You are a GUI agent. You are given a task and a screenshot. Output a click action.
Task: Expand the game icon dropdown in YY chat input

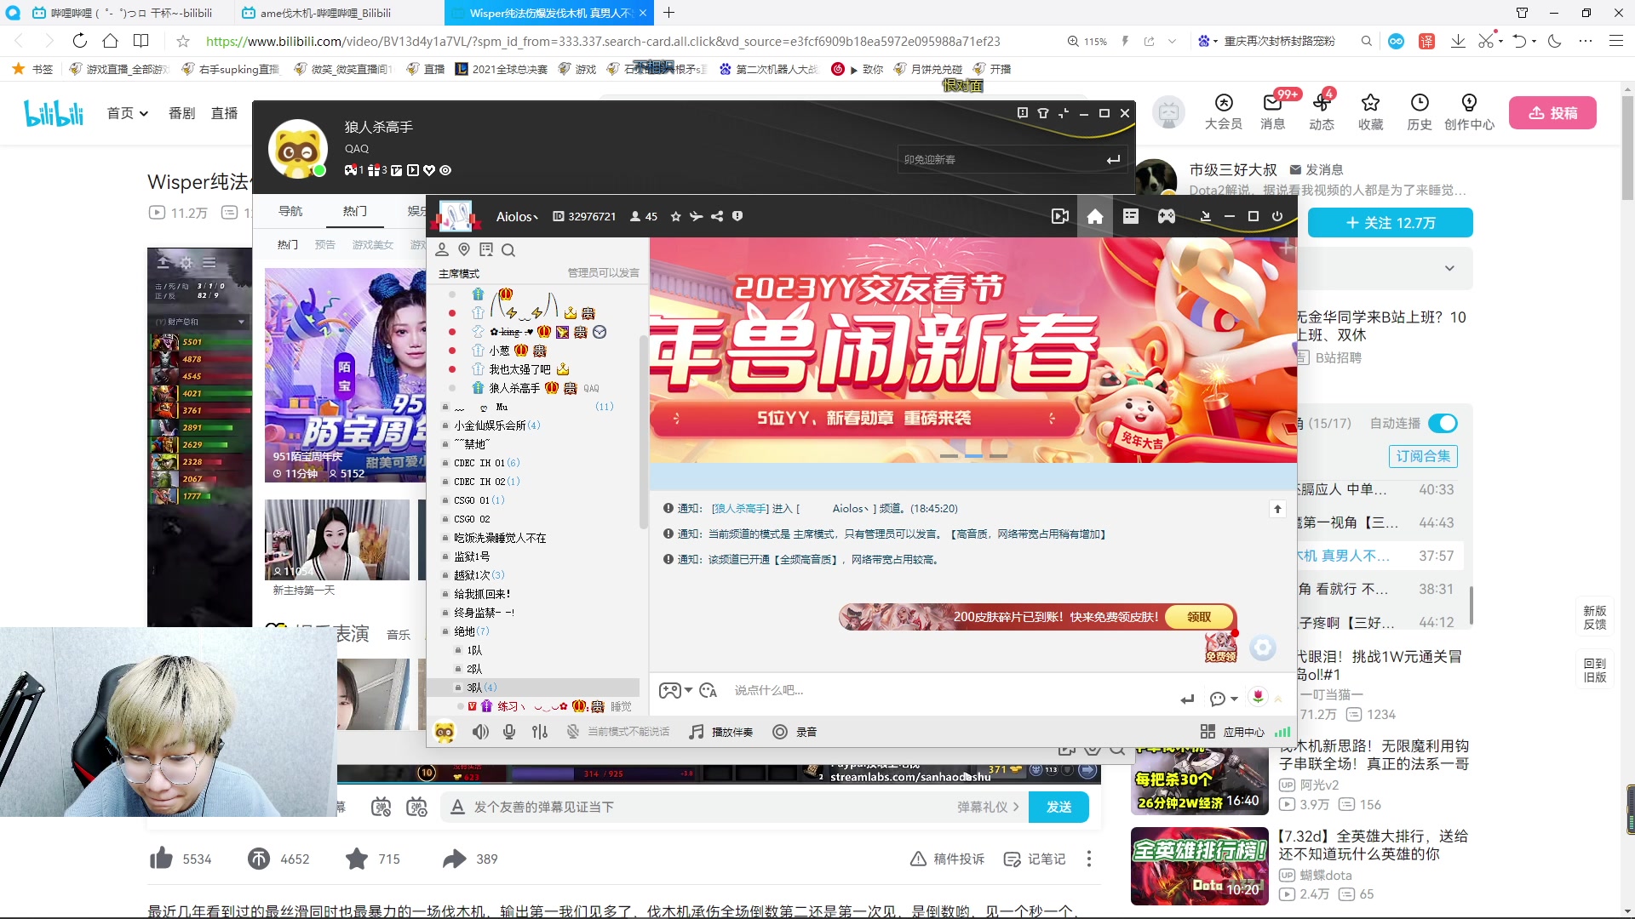coord(688,691)
